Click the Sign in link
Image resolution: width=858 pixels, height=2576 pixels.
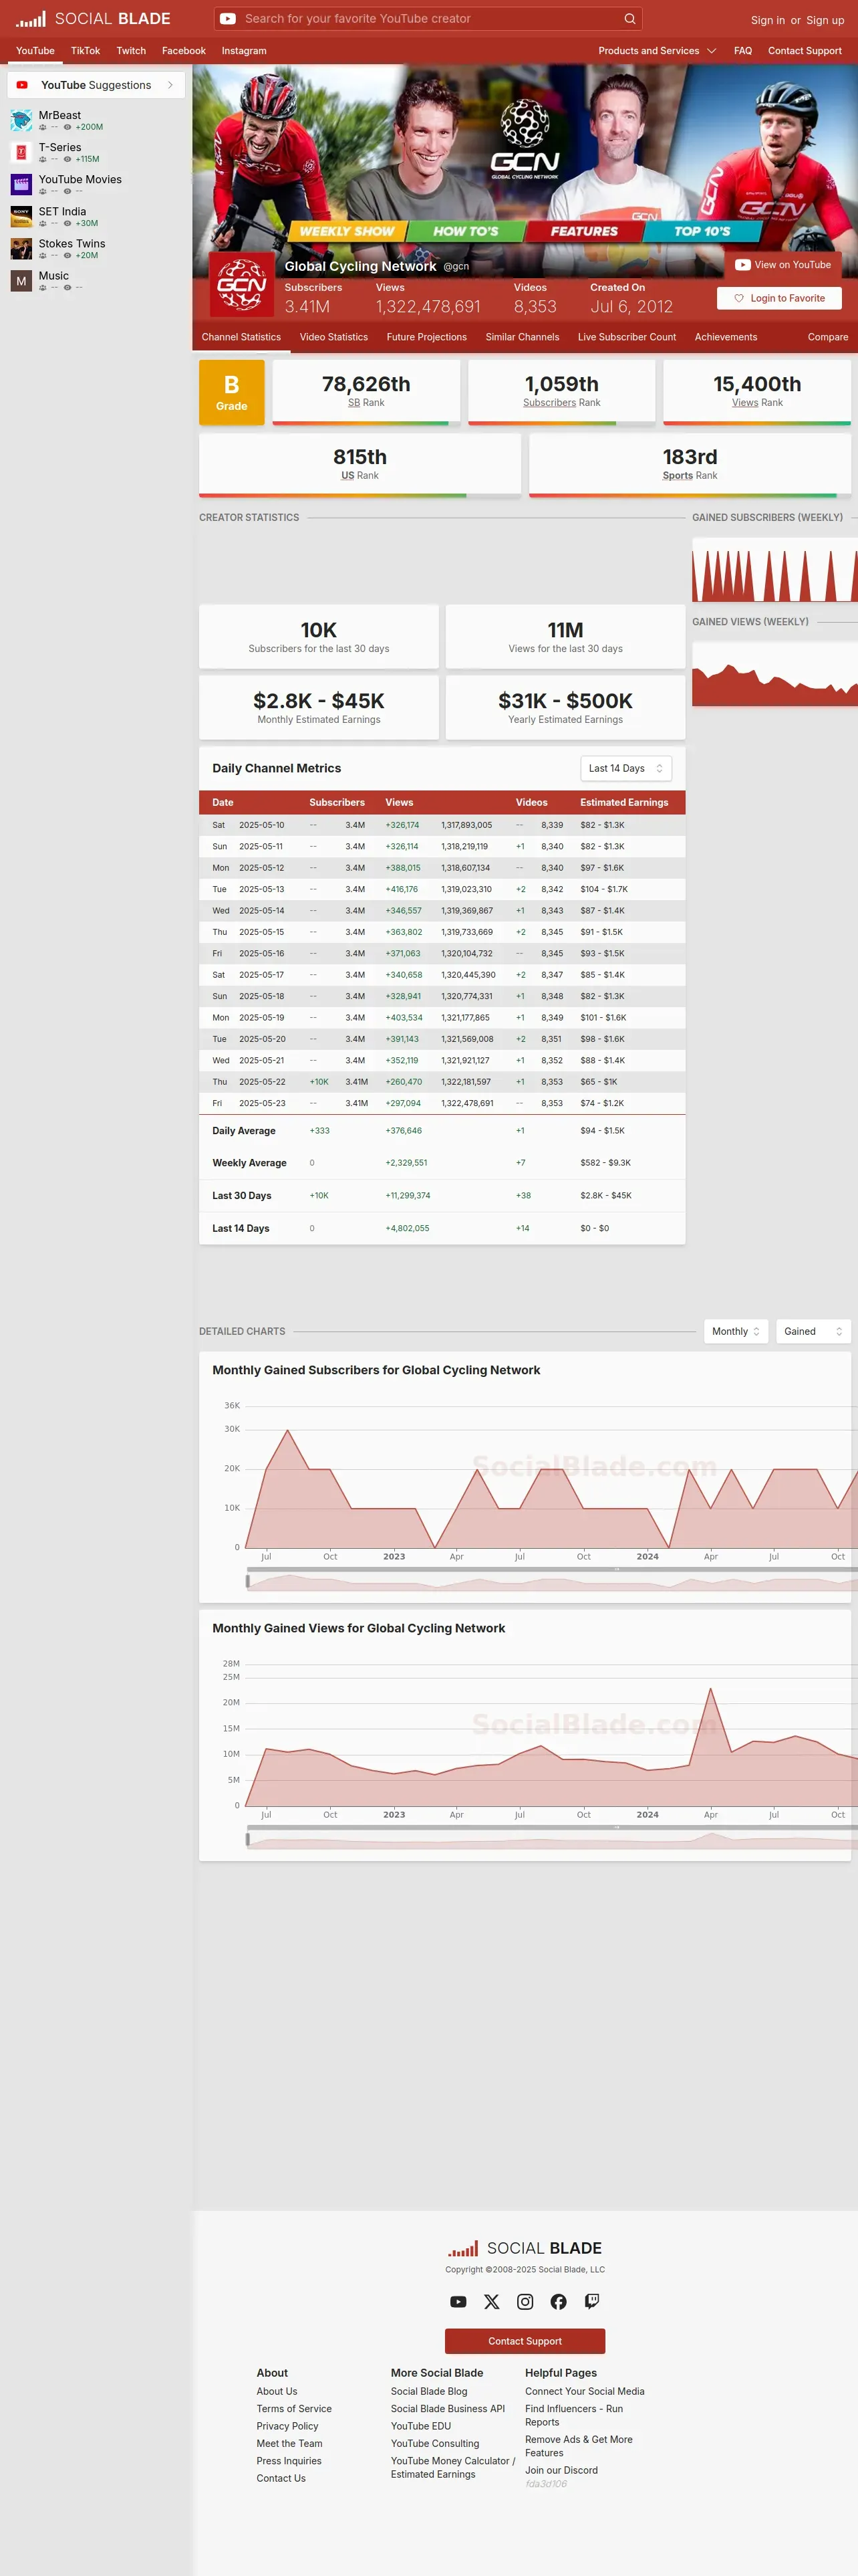click(x=768, y=20)
